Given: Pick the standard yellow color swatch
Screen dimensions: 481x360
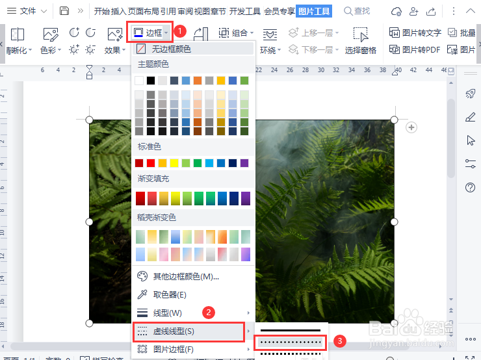Looking at the screenshot, I should point(174,163).
